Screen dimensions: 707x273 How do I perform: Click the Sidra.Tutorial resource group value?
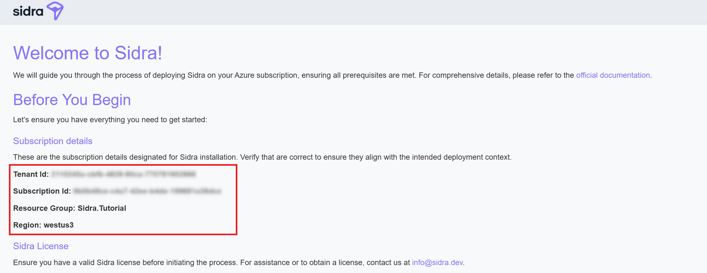point(102,208)
